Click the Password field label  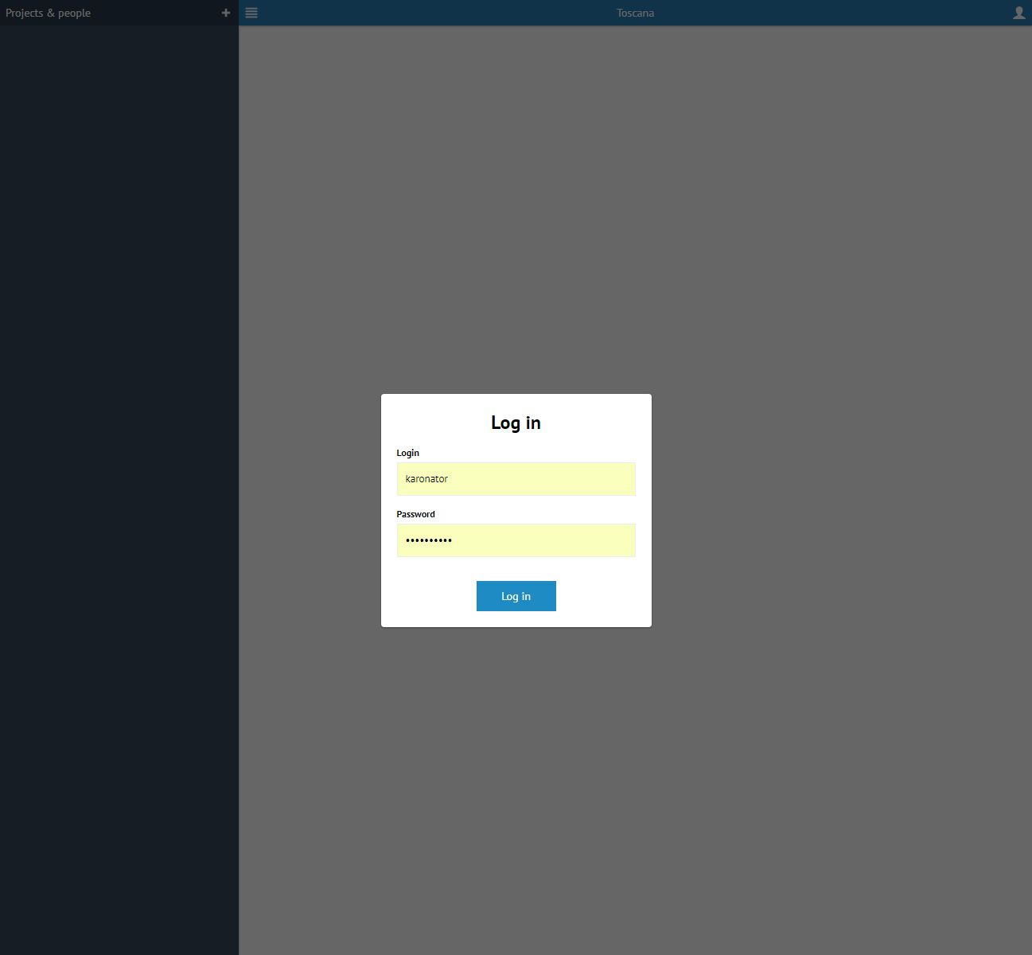tap(415, 514)
